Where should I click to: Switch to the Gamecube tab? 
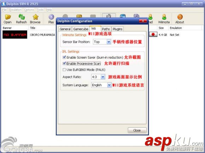[x=81, y=29]
